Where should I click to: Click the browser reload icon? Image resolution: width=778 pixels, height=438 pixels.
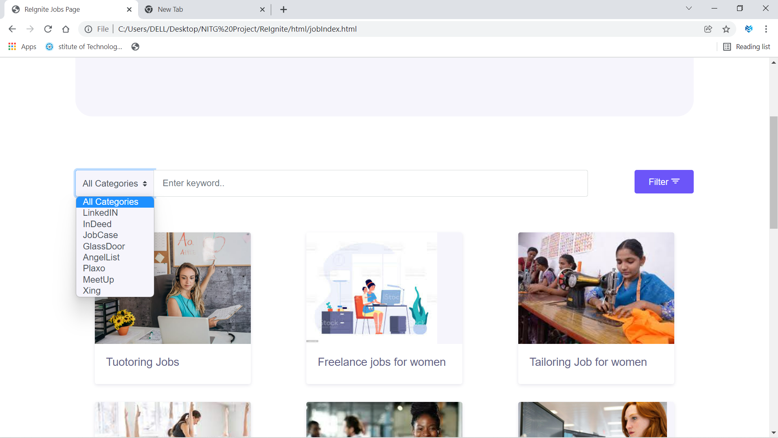(48, 29)
